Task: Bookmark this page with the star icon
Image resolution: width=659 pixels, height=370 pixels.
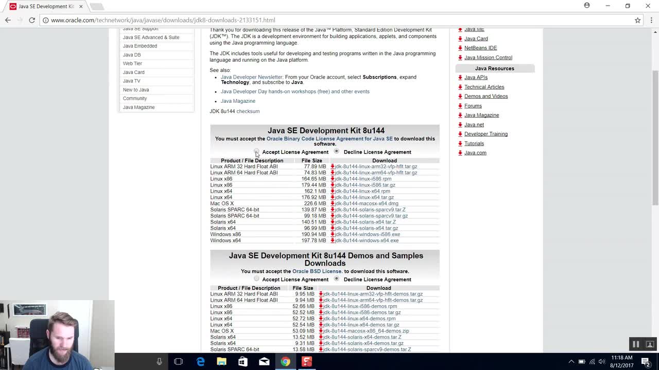Action: (x=637, y=20)
